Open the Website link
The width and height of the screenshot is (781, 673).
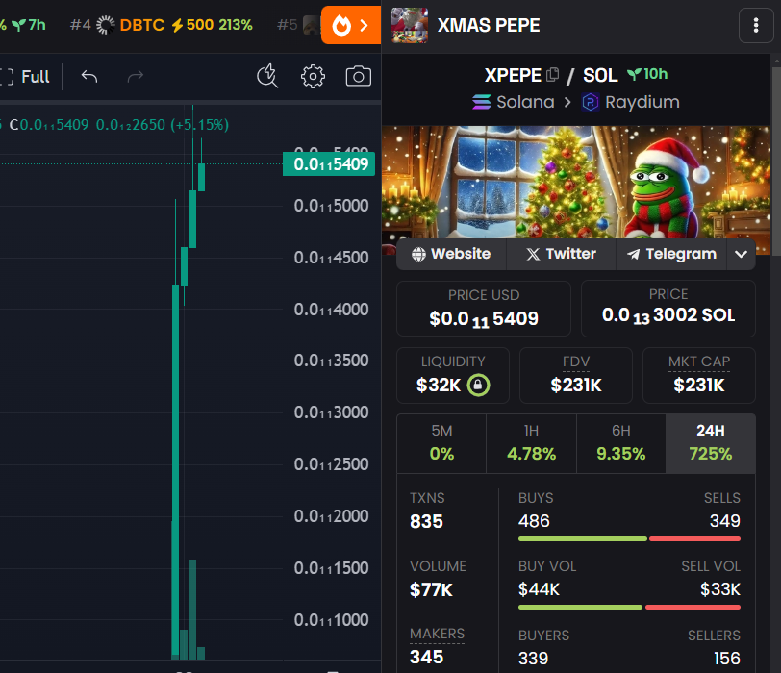[x=451, y=254]
